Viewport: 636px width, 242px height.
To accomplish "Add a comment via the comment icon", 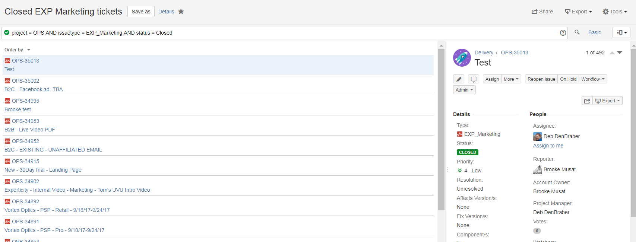I will (x=473, y=79).
